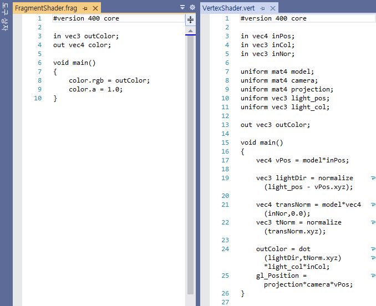Click word-wrap glyph on line 19
The width and height of the screenshot is (376, 306).
[373, 178]
